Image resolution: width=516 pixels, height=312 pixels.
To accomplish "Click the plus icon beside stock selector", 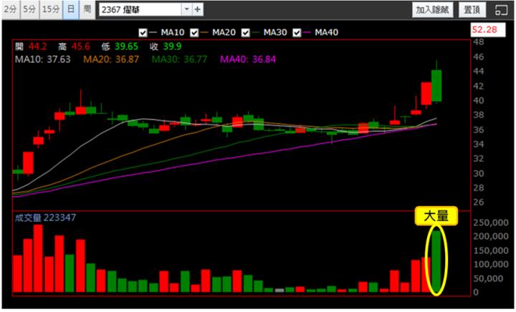I will point(198,9).
